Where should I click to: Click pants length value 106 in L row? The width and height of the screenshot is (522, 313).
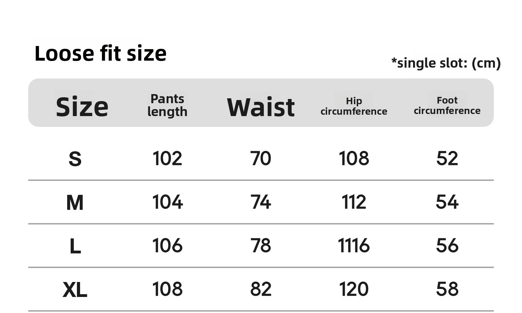(167, 246)
